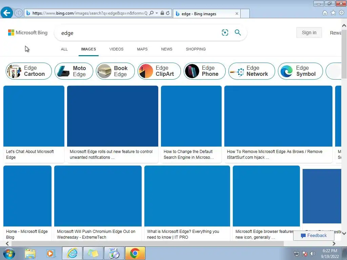
Task: Open the Windows Start button
Action: [8, 253]
